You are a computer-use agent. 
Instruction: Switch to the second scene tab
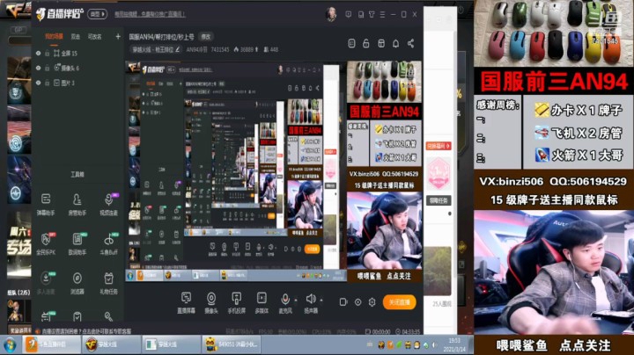(x=75, y=37)
